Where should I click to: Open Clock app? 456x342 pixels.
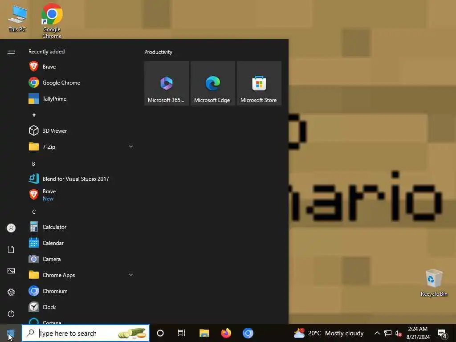click(81, 307)
